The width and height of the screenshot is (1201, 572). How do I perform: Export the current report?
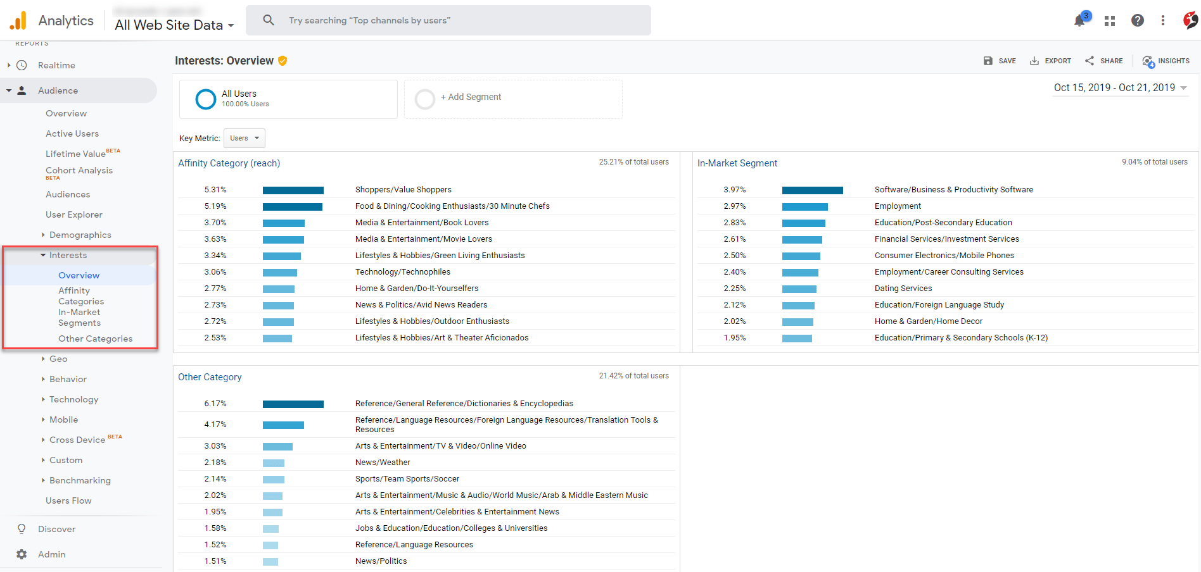pos(1050,61)
